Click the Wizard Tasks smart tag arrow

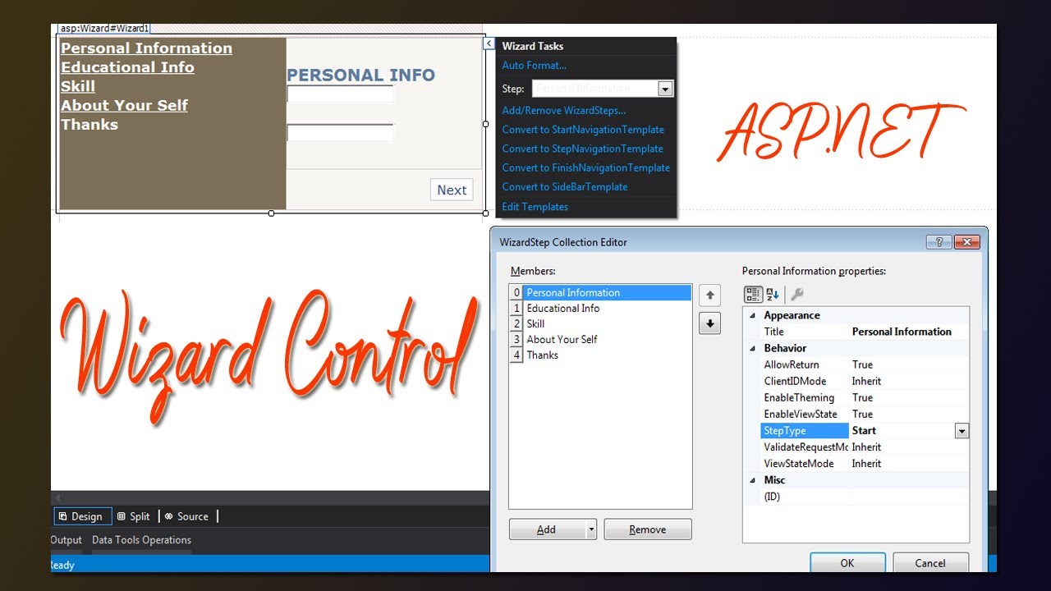[489, 44]
